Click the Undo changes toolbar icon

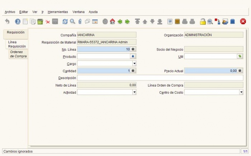pos(7,21)
